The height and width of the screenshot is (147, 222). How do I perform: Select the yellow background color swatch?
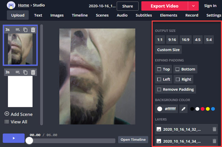(208, 109)
